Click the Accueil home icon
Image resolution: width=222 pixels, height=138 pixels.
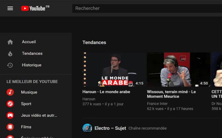[x=10, y=42]
